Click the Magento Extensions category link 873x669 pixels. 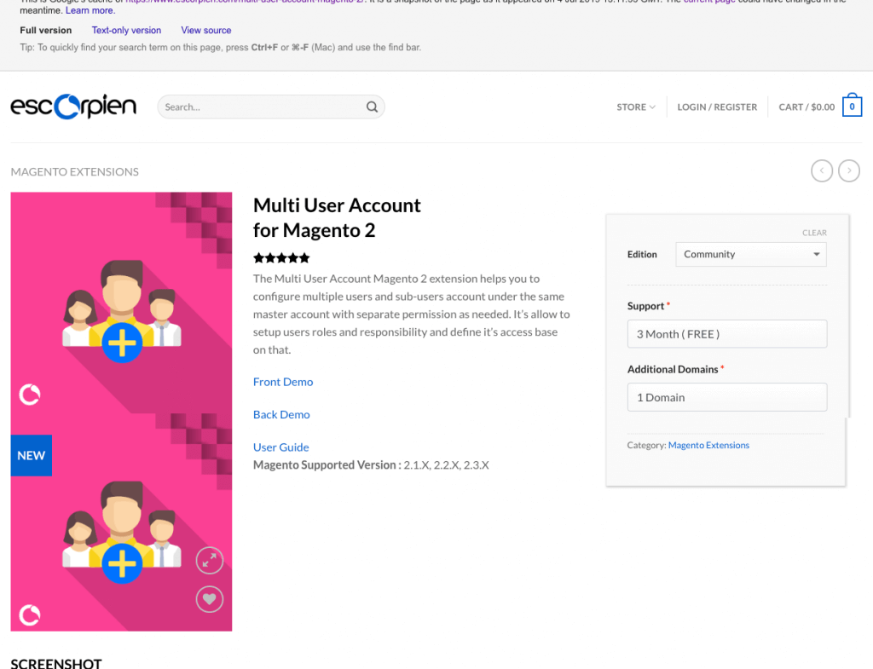click(x=708, y=445)
